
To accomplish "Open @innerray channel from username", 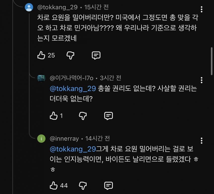I will coord(64,138).
